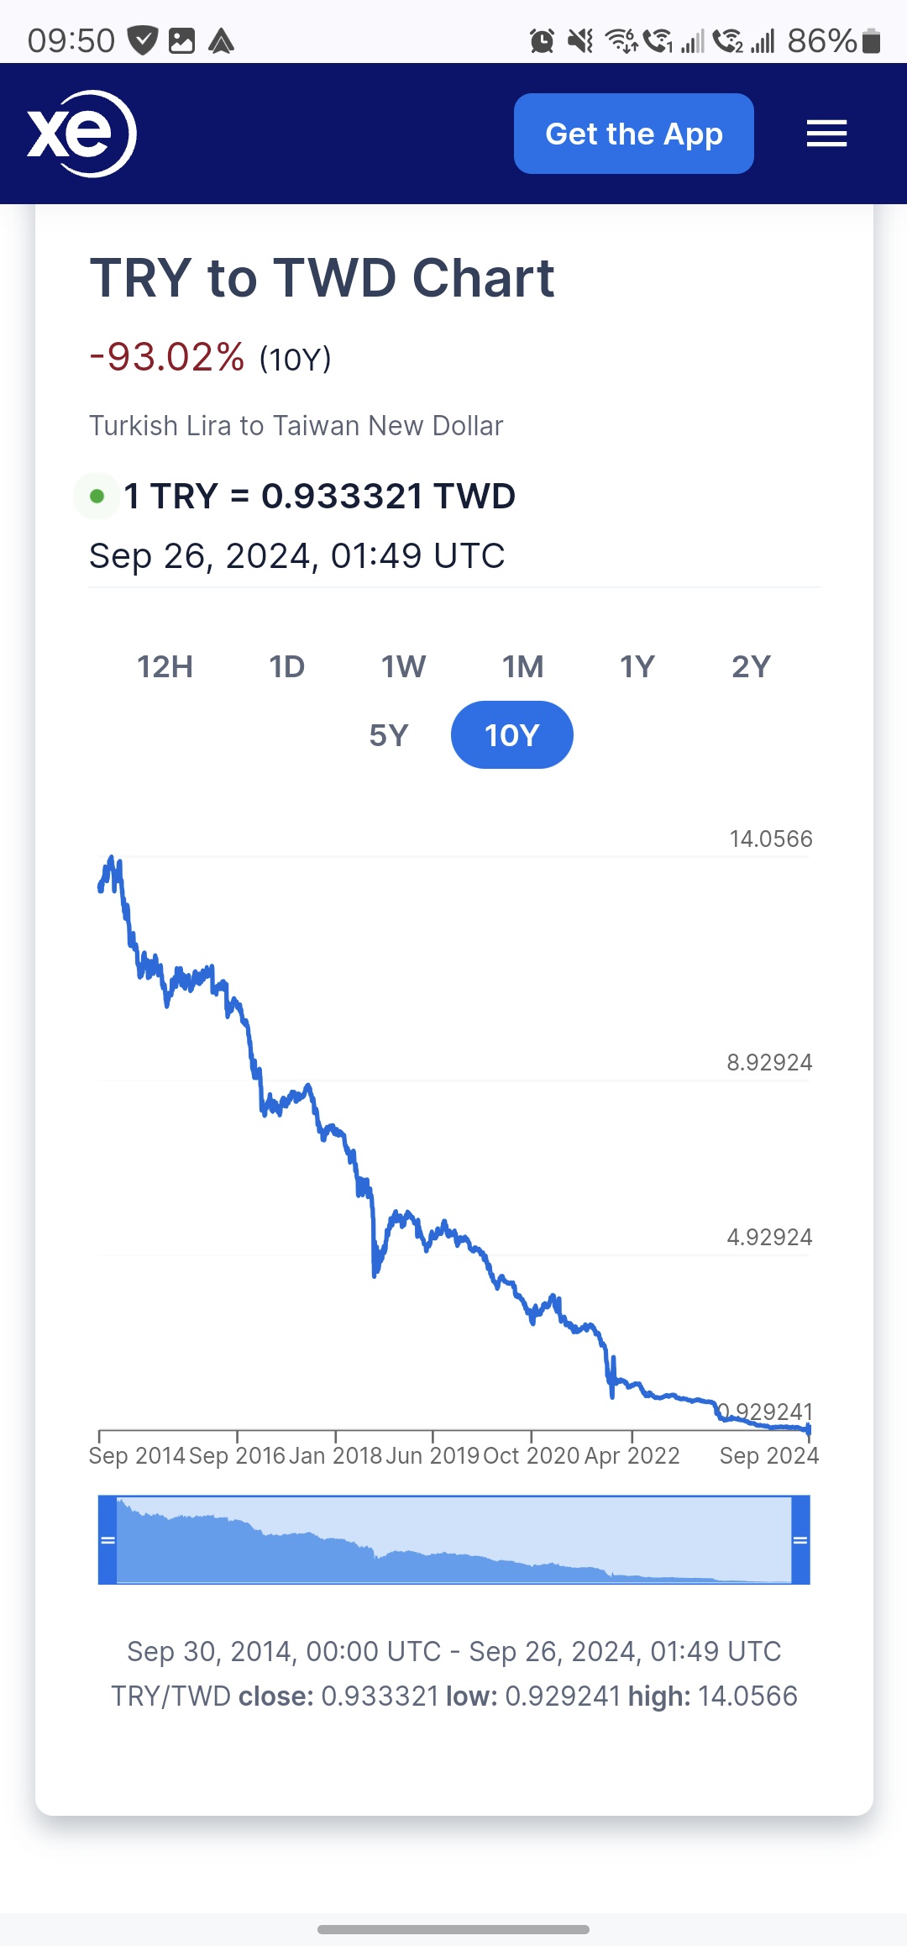Select the 10Y range pill

[x=511, y=735]
